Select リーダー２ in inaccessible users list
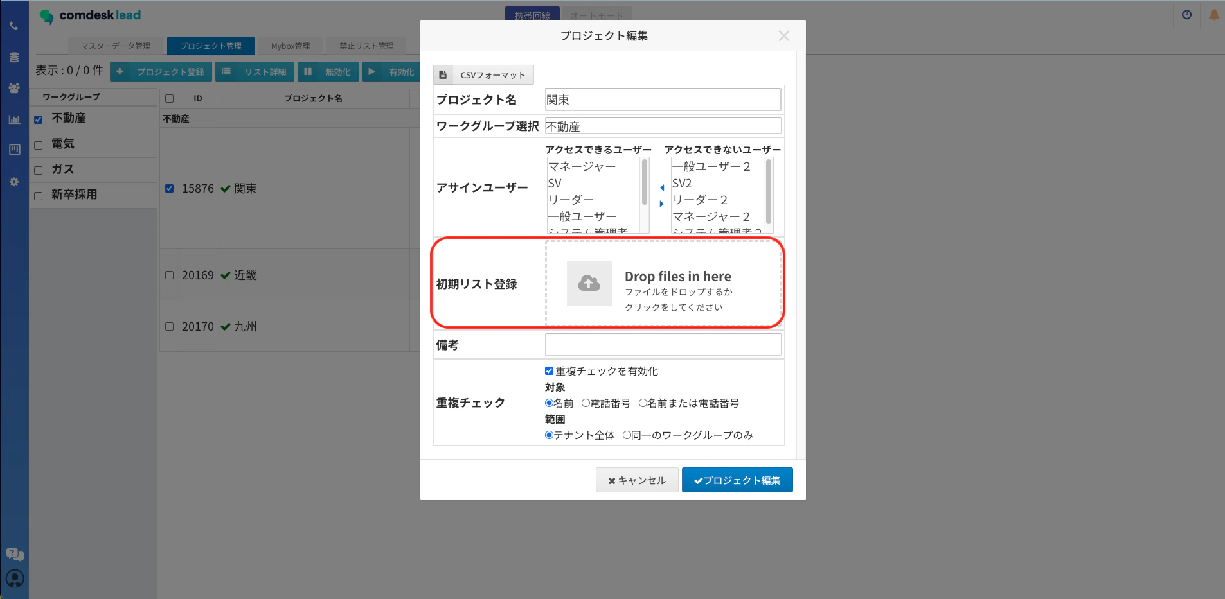The image size is (1225, 599). 700,200
